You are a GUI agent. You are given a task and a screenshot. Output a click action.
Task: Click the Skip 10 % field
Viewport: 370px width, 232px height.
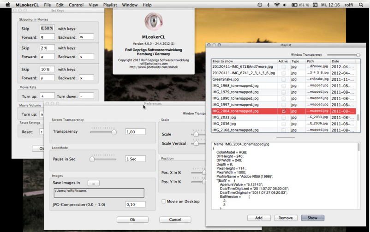tap(47, 69)
